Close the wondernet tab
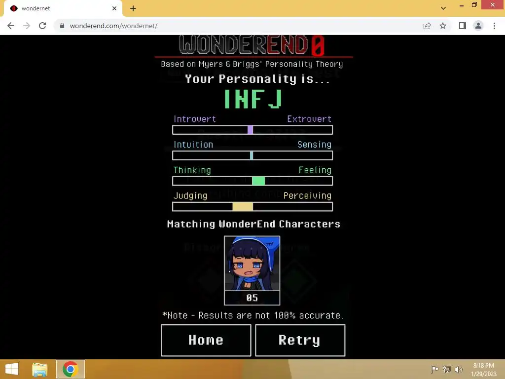505x379 pixels. pos(114,8)
